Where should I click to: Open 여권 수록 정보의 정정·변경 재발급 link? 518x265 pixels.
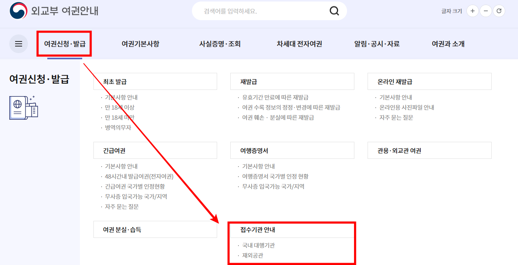point(291,107)
